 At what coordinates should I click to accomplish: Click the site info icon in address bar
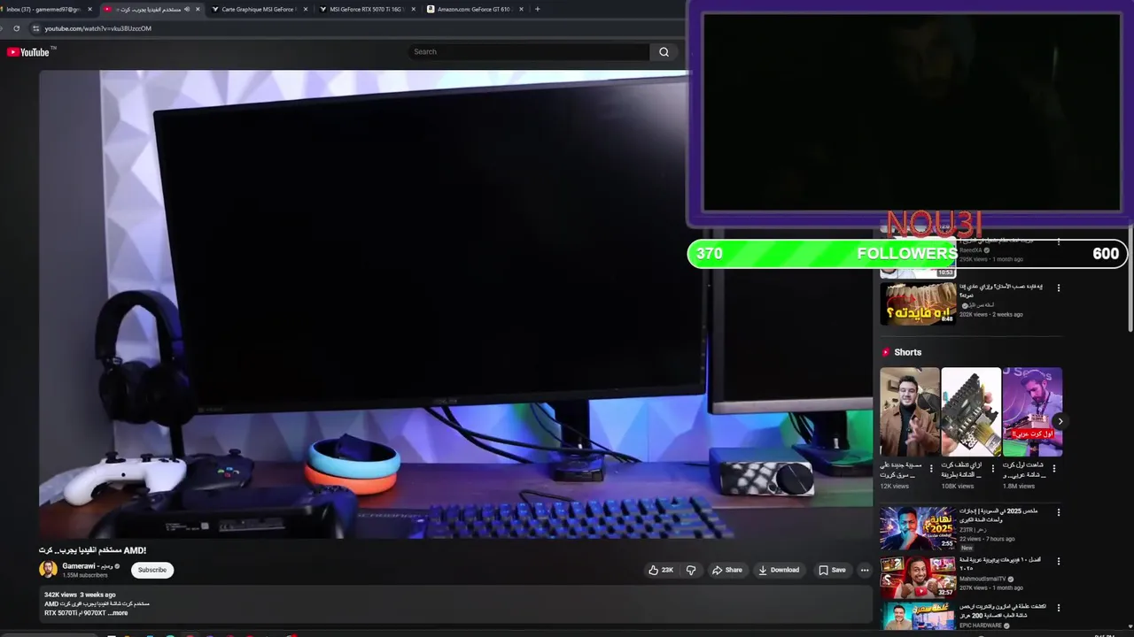pos(36,28)
